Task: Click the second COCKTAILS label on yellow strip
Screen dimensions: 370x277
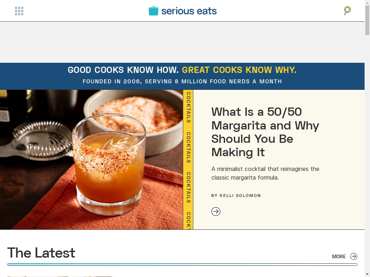Action: coord(188,148)
